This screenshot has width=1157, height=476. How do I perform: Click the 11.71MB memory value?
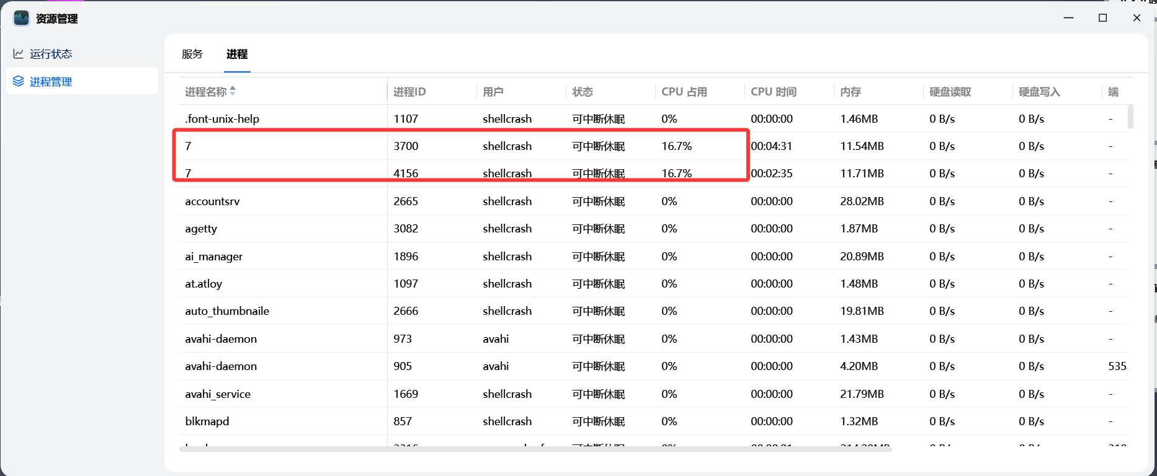(862, 174)
